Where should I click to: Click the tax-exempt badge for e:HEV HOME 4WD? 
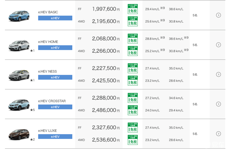click(133, 51)
